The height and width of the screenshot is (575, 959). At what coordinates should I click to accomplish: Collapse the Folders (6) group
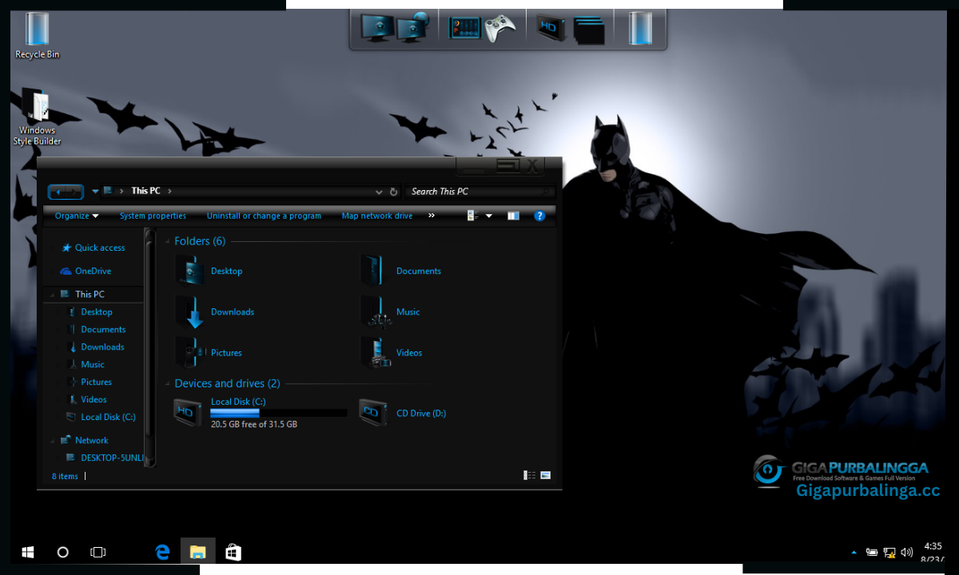click(x=168, y=241)
